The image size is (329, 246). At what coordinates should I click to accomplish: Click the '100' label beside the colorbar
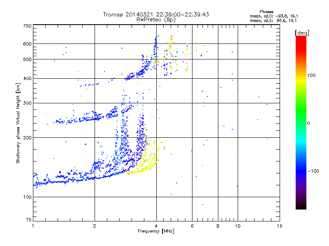[x=311, y=75]
